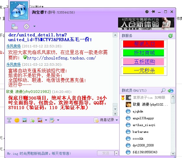Click the message history calendar icon
This screenshot has height=158, width=182.
pos(96,120)
